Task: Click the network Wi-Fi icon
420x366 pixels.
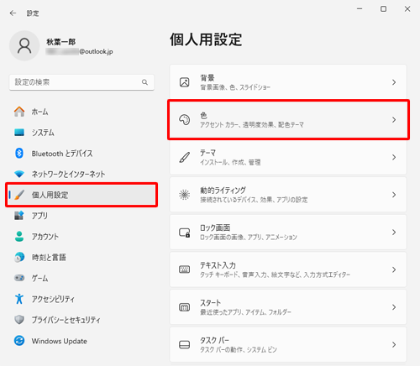Action: pos(19,174)
